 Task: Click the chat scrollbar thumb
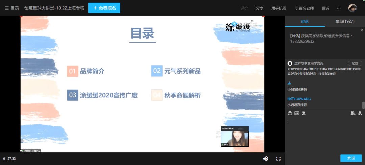363,105
